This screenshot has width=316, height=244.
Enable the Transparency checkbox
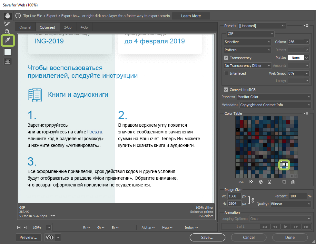[226, 58]
